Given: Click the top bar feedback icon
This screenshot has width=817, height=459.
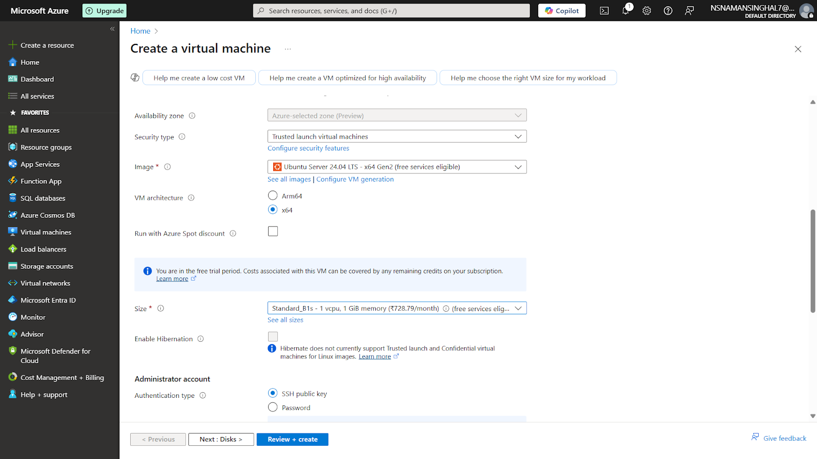Looking at the screenshot, I should [x=689, y=11].
